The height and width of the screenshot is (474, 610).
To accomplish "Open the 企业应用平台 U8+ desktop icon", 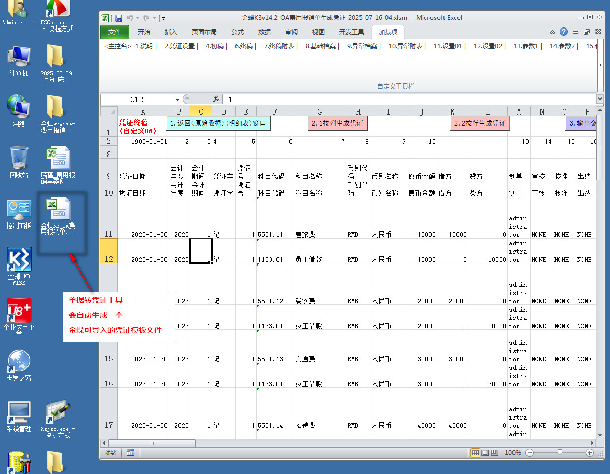I will tap(19, 317).
